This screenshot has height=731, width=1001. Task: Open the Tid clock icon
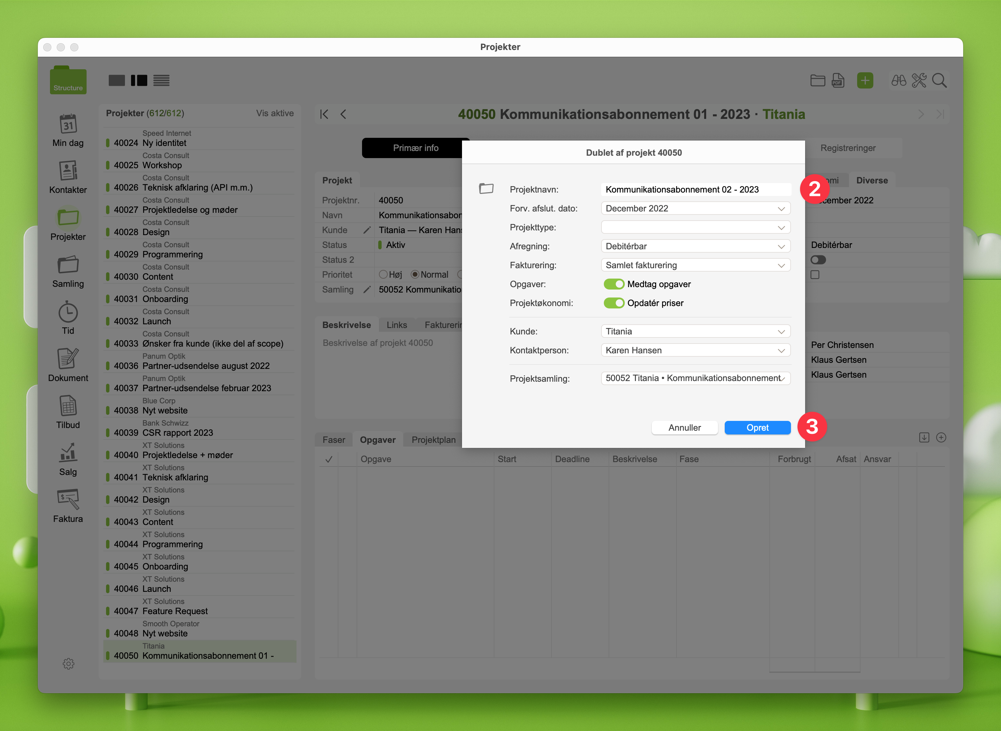click(x=68, y=312)
